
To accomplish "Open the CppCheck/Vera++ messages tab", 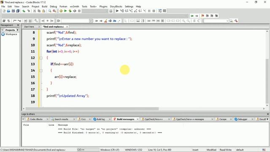I will 190,119.
